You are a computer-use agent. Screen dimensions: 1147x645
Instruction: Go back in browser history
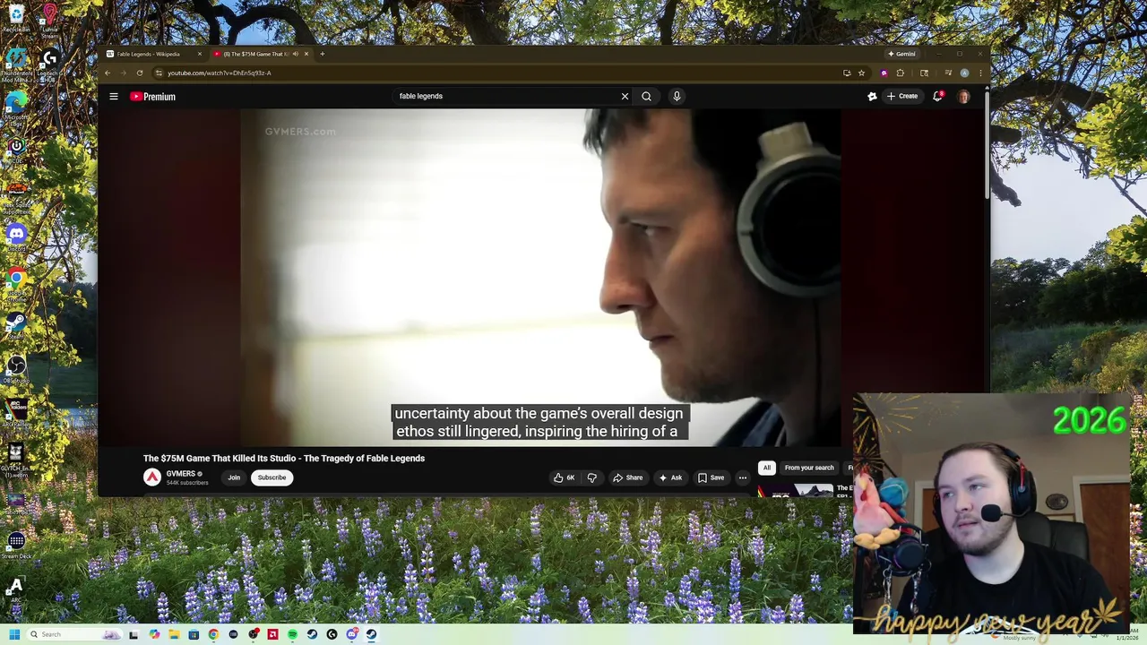[x=108, y=73]
